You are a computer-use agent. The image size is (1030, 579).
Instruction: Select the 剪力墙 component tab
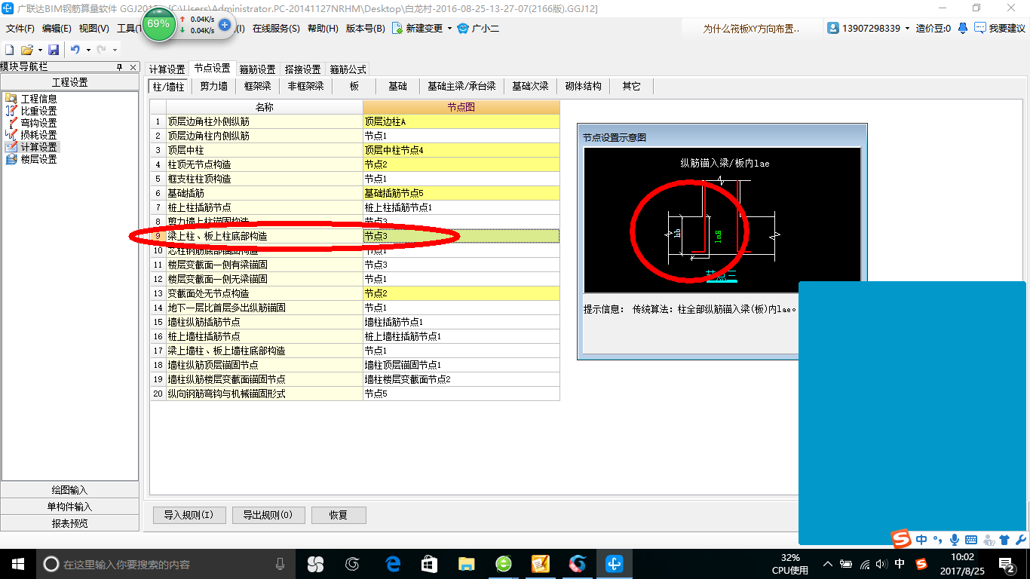pyautogui.click(x=213, y=86)
